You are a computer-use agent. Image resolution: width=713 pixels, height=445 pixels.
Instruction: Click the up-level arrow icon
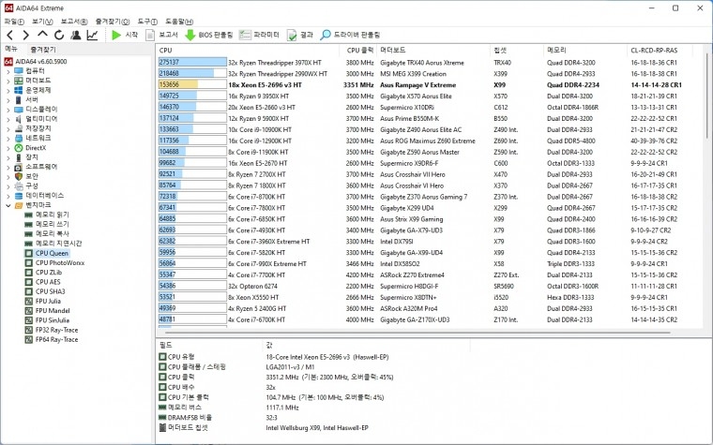(x=42, y=34)
